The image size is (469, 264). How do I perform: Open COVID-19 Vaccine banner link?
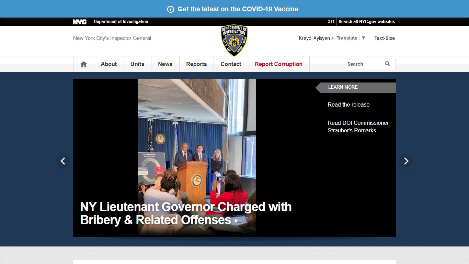coord(238,9)
